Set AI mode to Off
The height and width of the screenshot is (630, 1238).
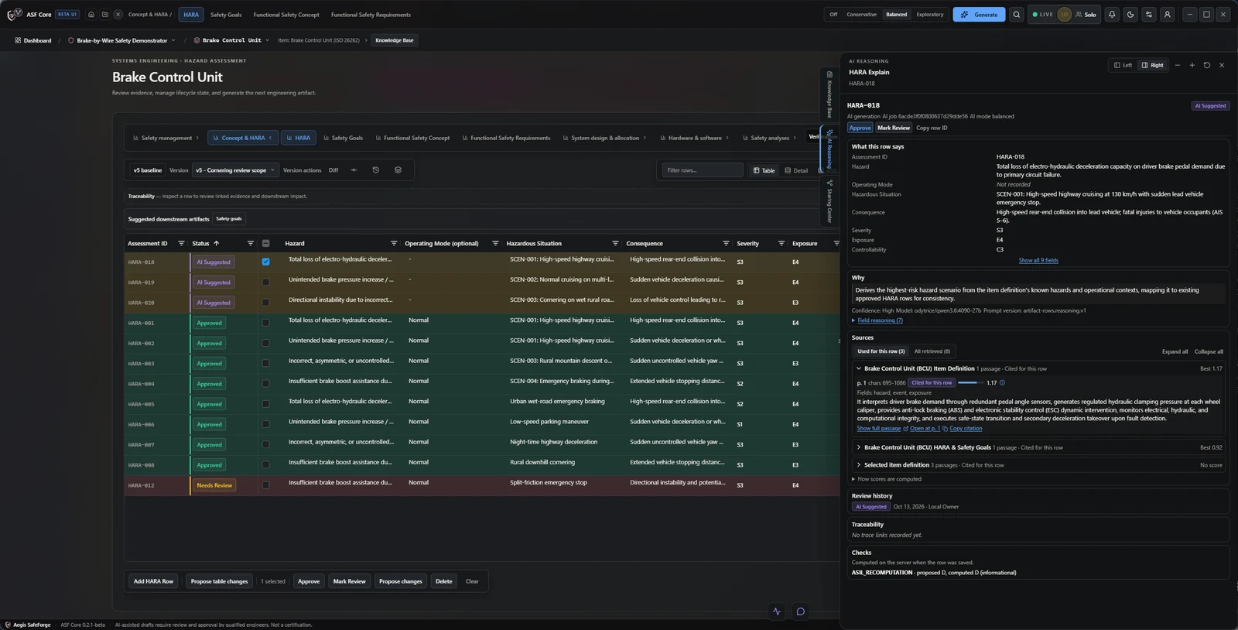click(x=833, y=15)
